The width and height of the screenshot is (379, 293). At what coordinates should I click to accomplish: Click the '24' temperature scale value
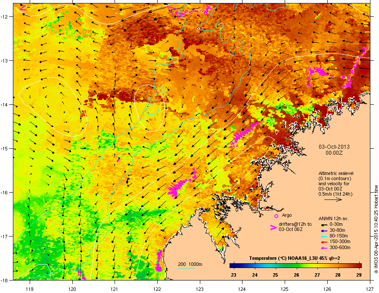[255, 275]
